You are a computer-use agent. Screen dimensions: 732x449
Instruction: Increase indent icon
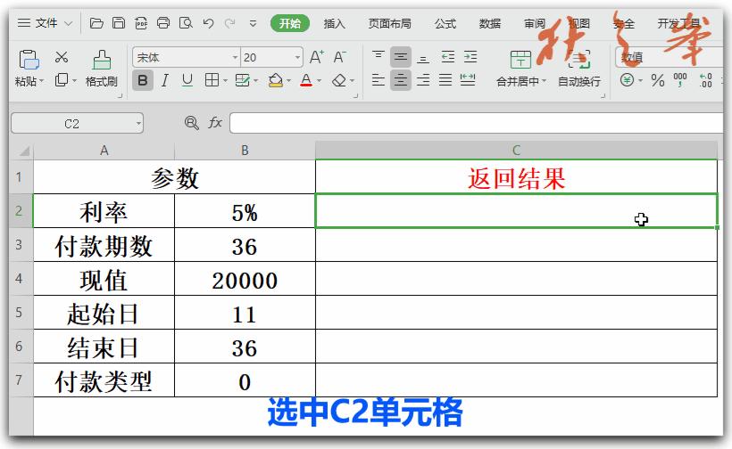pos(470,57)
